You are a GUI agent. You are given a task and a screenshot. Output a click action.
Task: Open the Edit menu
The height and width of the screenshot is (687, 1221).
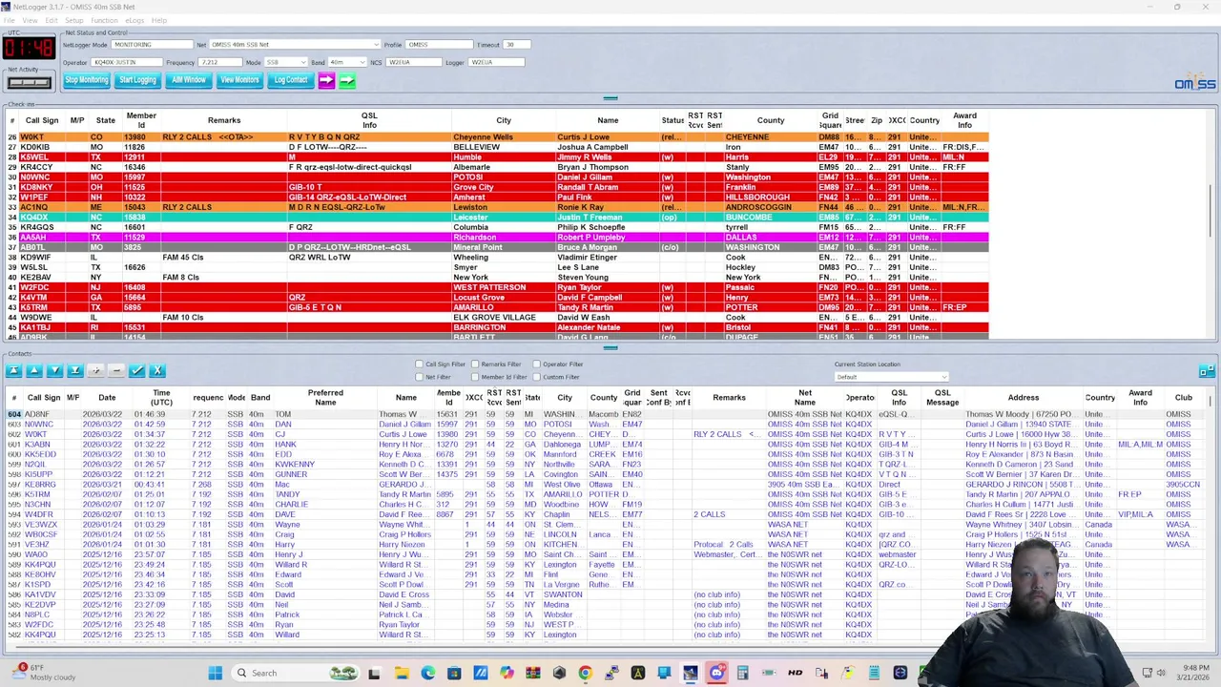click(x=52, y=20)
